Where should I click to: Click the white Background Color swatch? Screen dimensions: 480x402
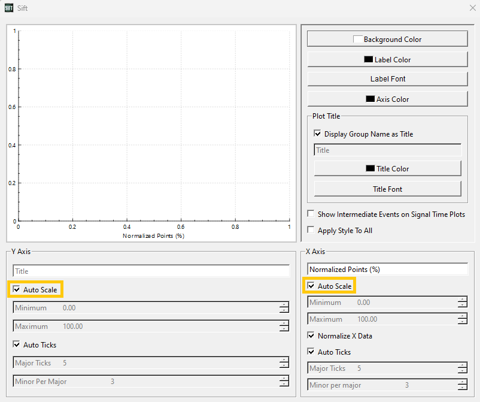tap(357, 39)
